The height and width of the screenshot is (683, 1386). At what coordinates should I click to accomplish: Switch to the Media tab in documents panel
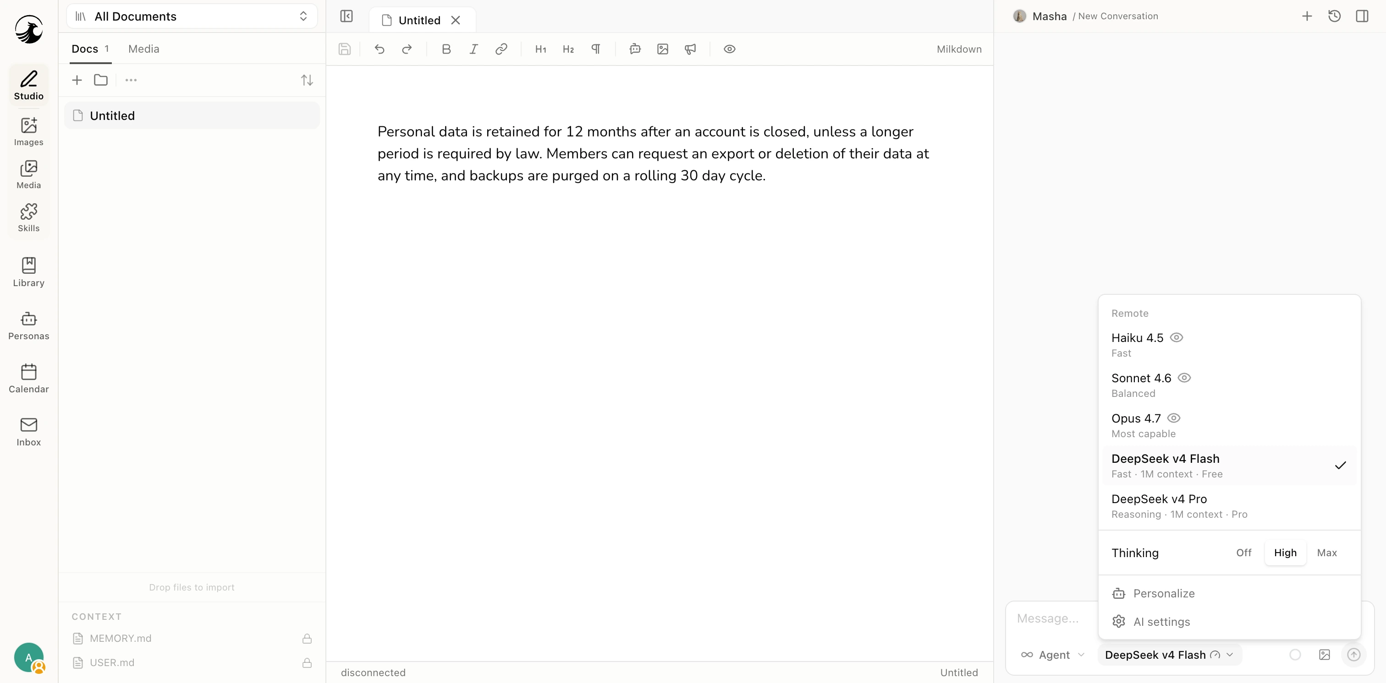coord(143,49)
